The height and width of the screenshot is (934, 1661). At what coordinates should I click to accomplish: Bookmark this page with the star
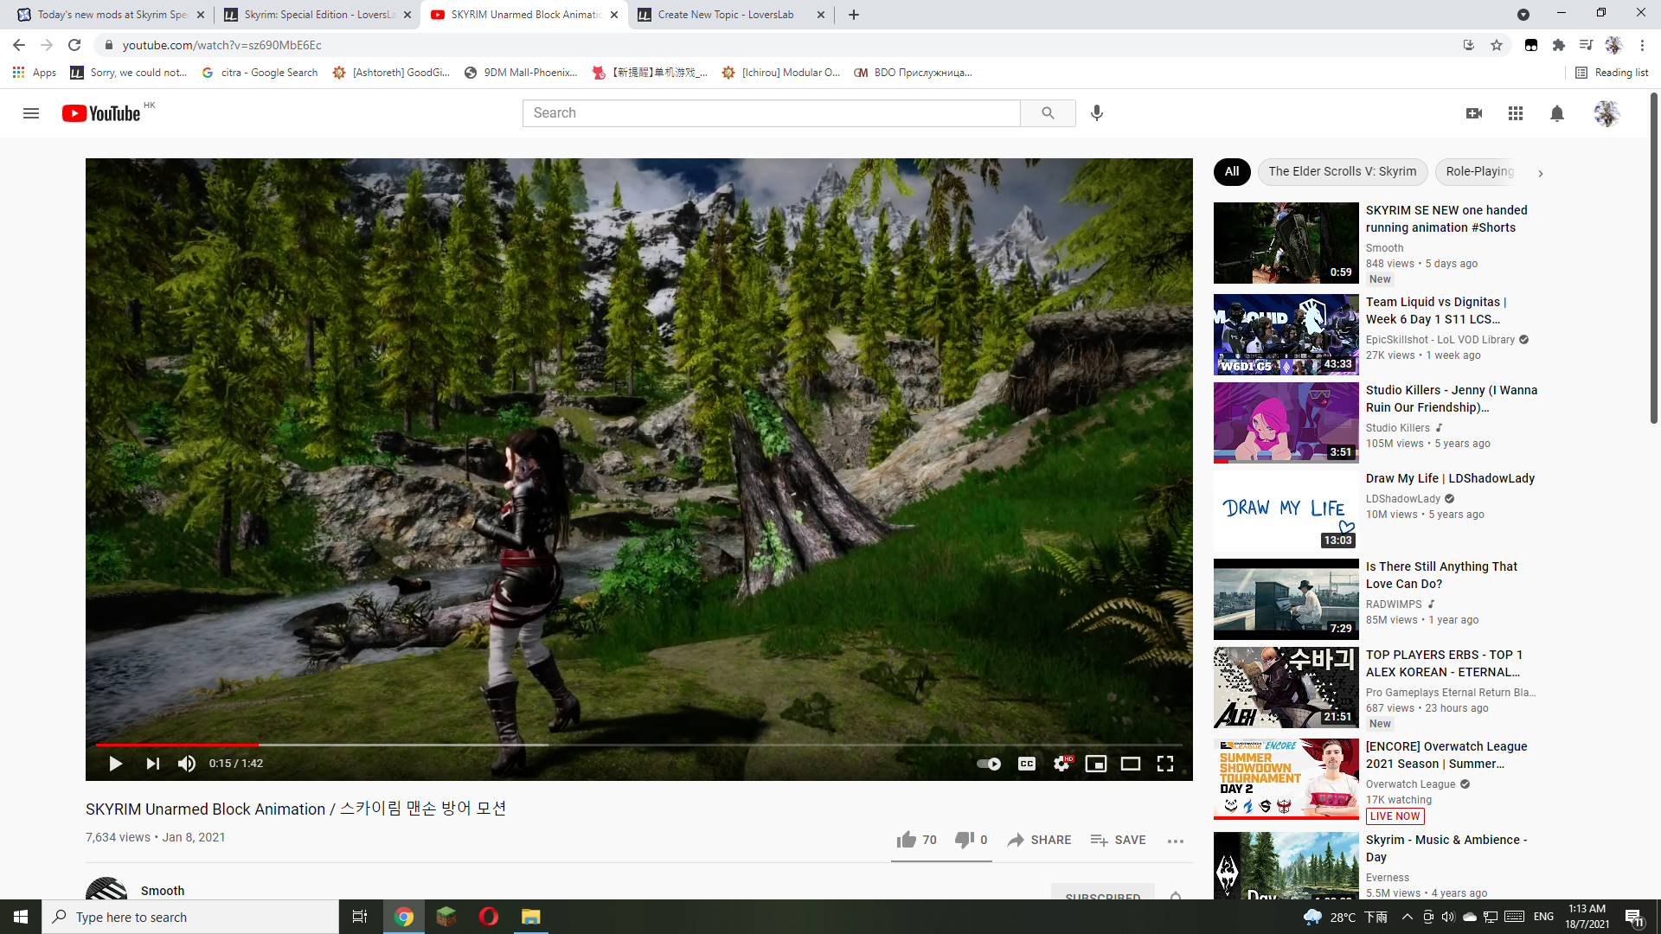[x=1497, y=45]
